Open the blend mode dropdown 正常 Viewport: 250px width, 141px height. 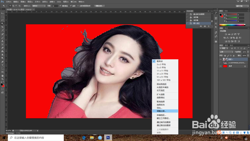click(226, 52)
